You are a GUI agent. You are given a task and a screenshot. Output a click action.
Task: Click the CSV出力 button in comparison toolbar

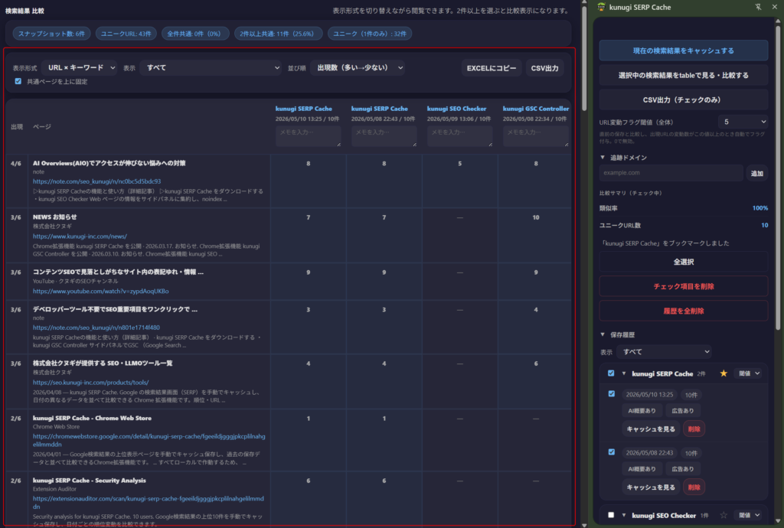[544, 68]
